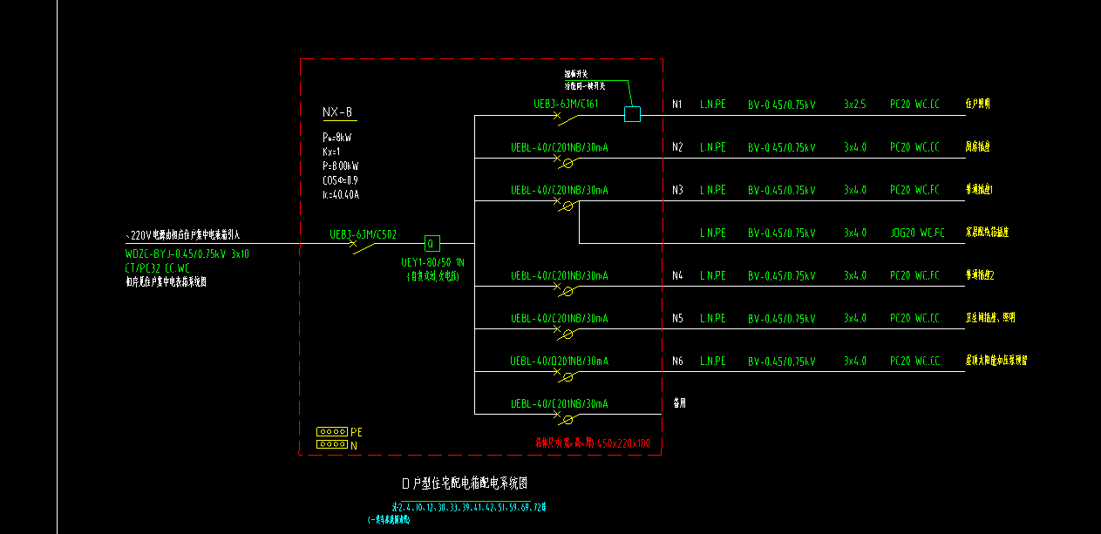Select the UEB3-63M/C161 lighting breaker label

(x=566, y=104)
